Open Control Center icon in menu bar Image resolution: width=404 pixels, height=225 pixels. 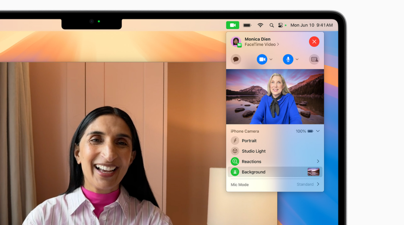[x=280, y=25]
